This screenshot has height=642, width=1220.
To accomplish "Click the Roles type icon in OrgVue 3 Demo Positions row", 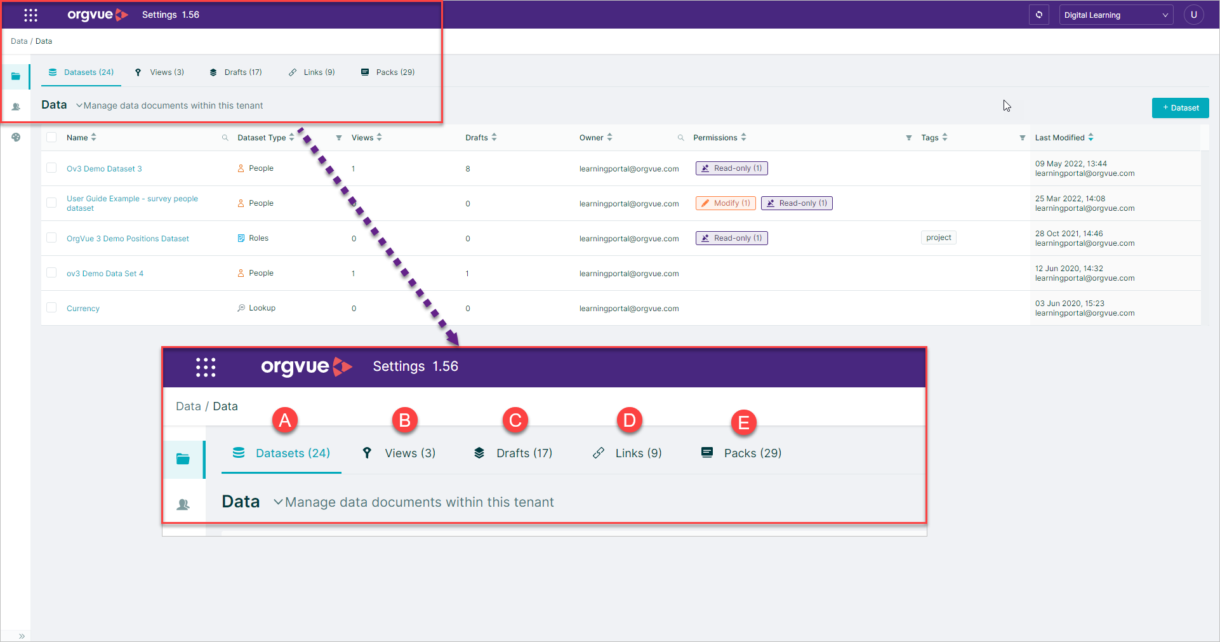I will point(241,238).
